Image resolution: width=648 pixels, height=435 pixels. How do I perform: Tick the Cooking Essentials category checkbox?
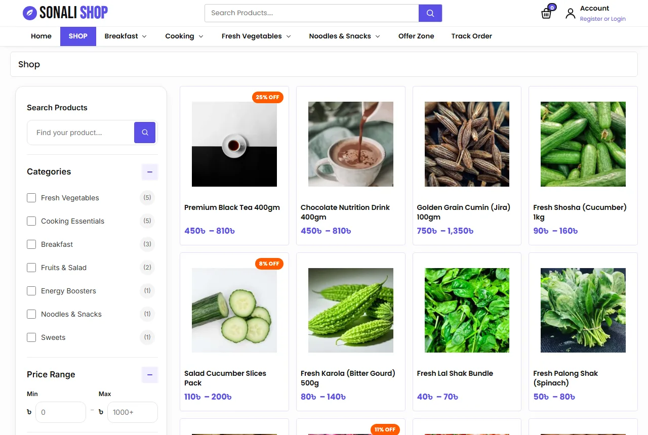(x=31, y=221)
